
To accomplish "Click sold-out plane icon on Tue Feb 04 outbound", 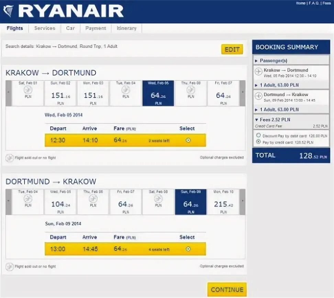I will click(126, 90).
